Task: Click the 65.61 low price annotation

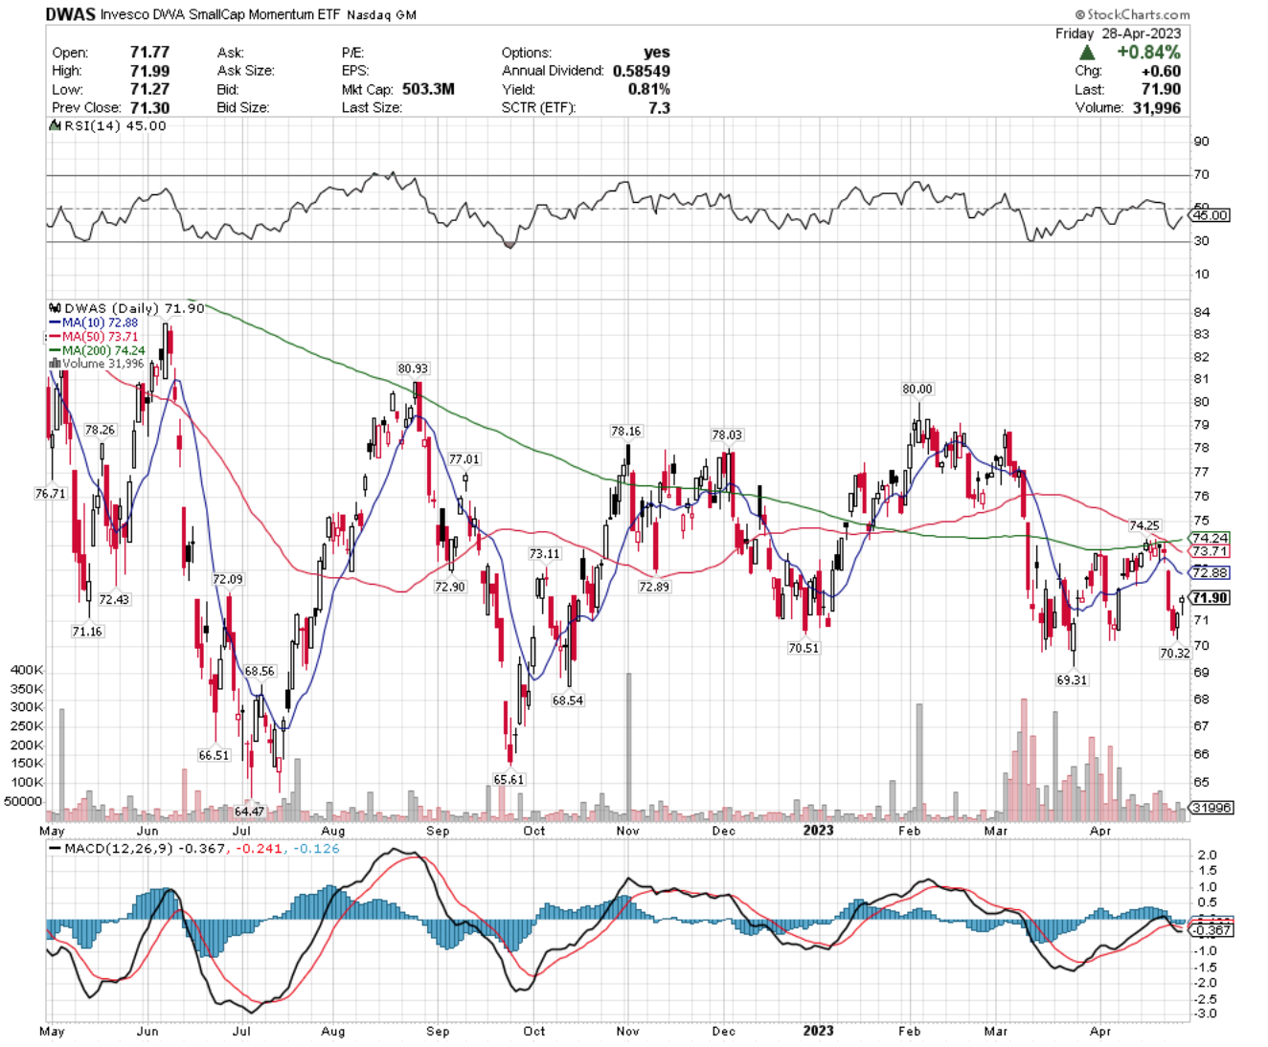Action: (x=509, y=779)
